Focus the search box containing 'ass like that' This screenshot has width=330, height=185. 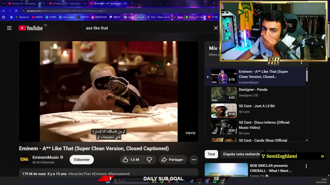click(148, 28)
